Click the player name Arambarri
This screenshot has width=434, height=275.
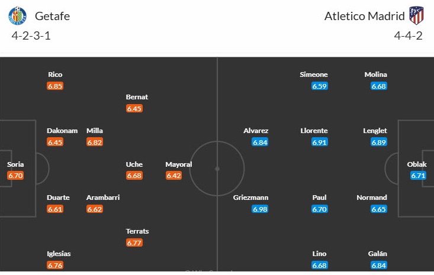[x=103, y=198]
